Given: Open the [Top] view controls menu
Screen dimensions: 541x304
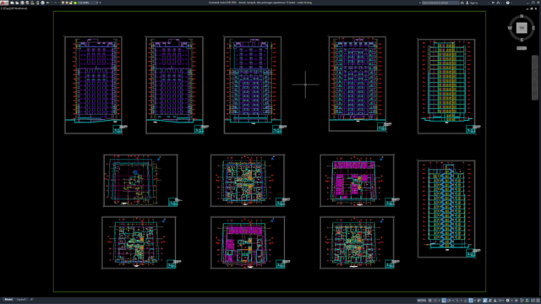Looking at the screenshot, I should (x=7, y=8).
